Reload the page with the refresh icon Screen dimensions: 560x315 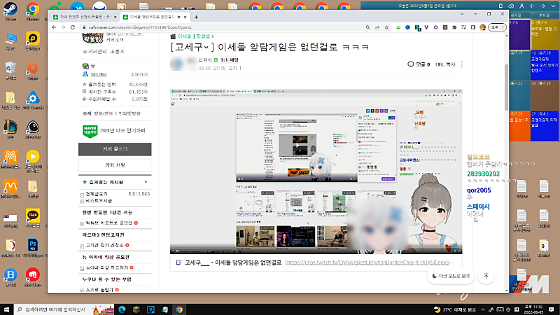pos(73,27)
